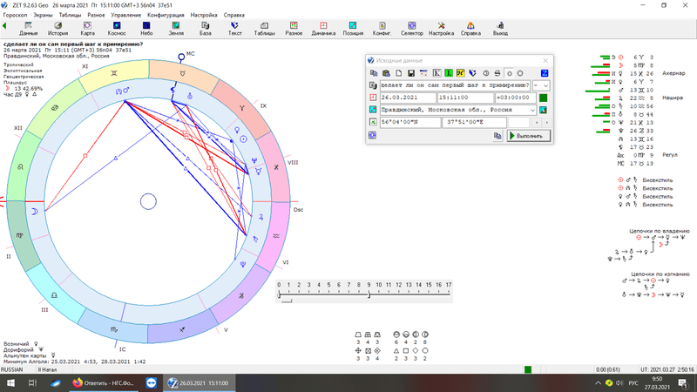Click the save floppy icon in Исходные данные
The height and width of the screenshot is (392, 697).
coord(410,73)
